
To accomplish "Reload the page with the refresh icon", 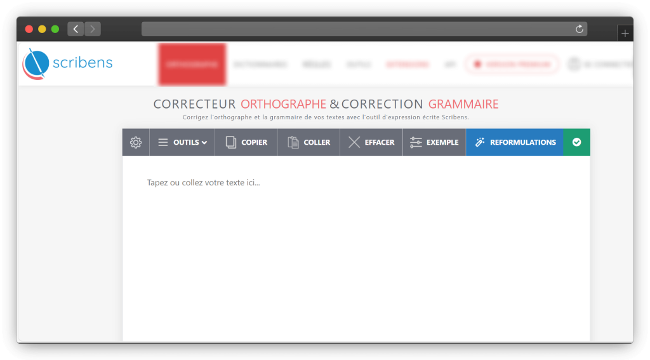I will tap(579, 29).
